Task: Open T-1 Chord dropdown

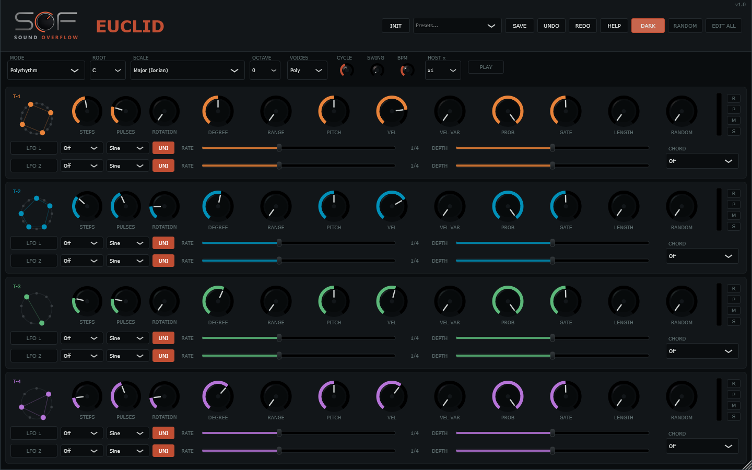Action: point(702,161)
